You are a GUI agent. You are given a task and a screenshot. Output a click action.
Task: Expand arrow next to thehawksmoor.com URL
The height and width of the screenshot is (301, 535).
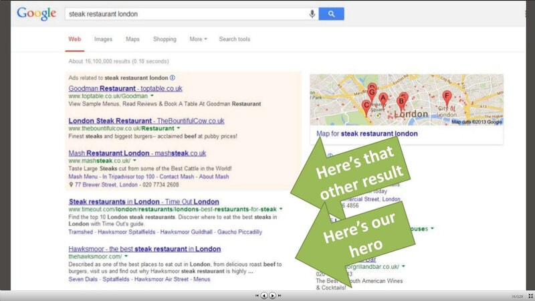tap(126, 256)
